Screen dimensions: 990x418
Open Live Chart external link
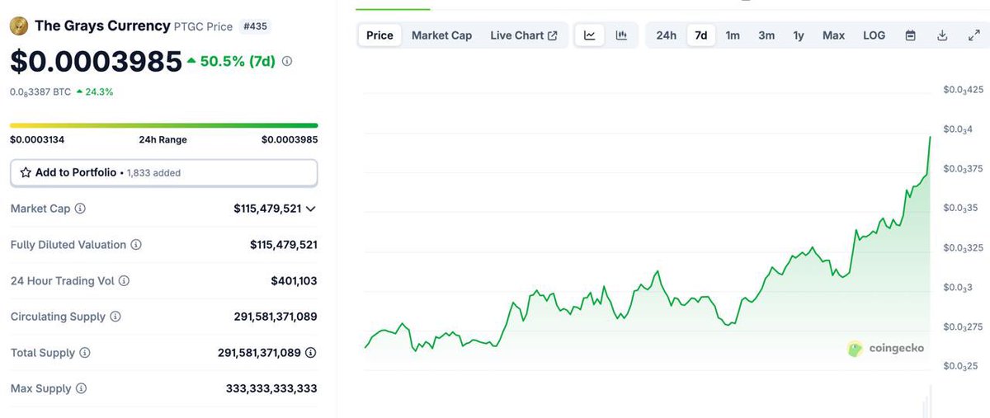524,35
